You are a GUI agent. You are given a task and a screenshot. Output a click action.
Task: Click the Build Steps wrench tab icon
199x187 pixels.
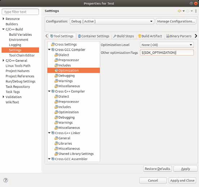[115, 36]
